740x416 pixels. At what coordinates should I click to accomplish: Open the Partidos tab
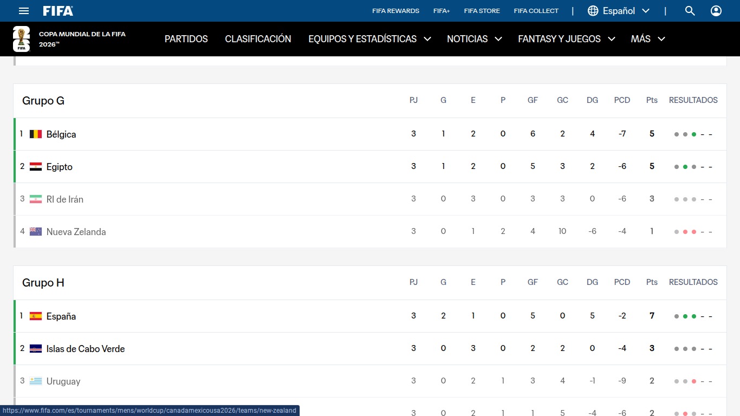[x=186, y=39]
